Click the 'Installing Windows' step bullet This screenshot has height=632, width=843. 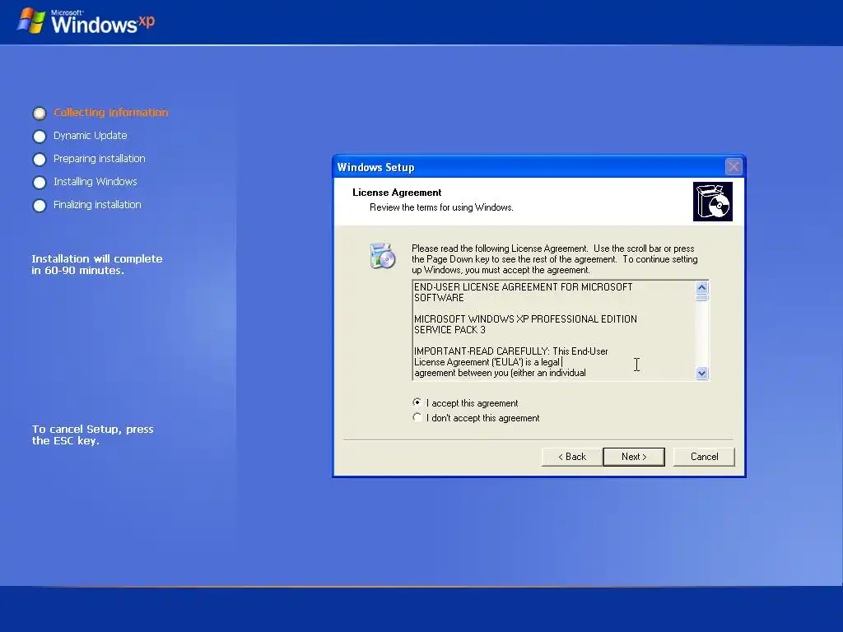[x=40, y=183]
